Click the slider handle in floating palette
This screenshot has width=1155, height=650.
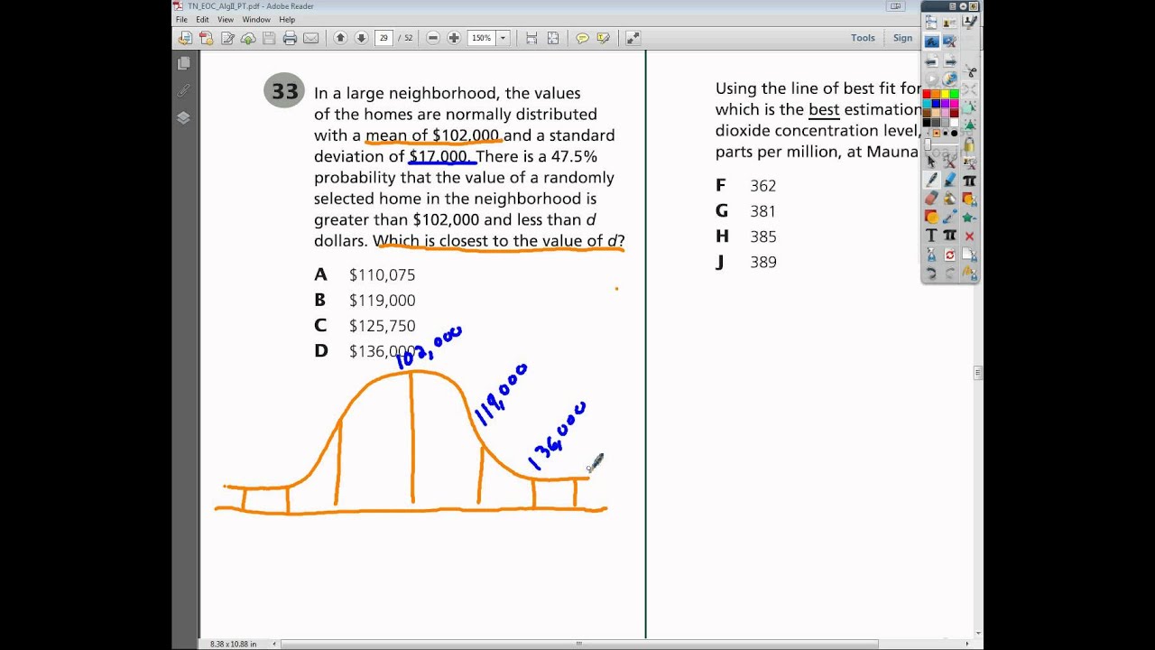pos(928,144)
